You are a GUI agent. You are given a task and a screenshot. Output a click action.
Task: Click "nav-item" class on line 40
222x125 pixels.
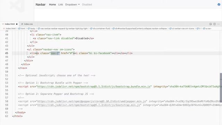click(52, 35)
